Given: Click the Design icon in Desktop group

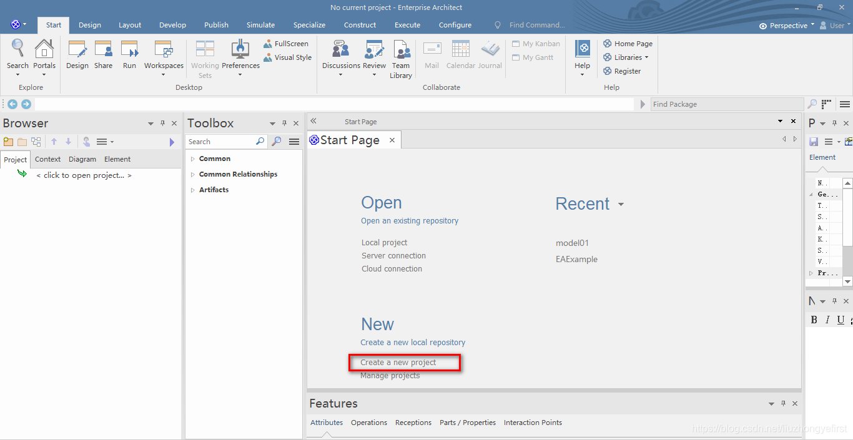Looking at the screenshot, I should 77,55.
